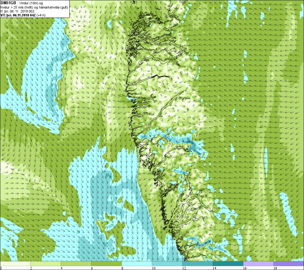Click the 8–10 m/s light cyan legend swatch
The height and width of the screenshot is (270, 304).
tap(137, 264)
